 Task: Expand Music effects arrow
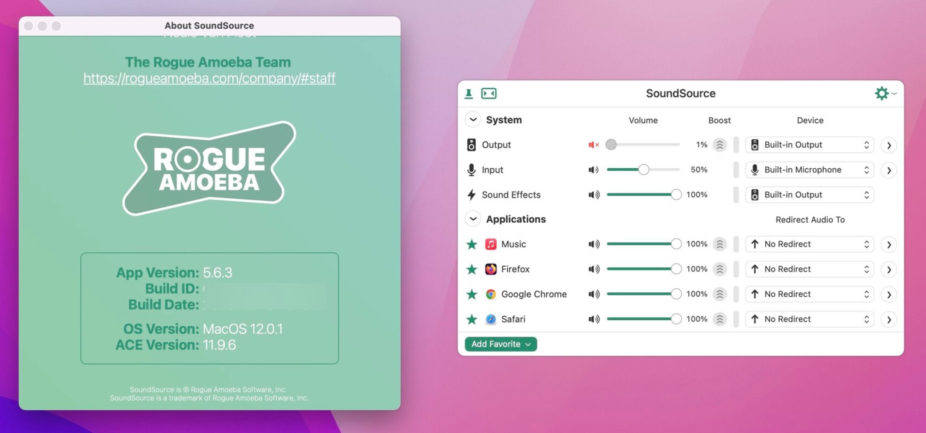point(889,245)
